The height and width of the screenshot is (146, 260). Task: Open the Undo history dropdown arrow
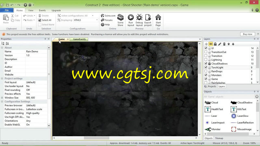click(34, 16)
